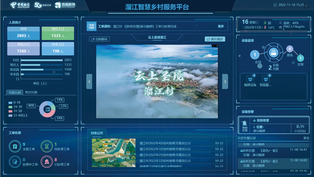
Task: Switch to 男女比例 tab
Action: tap(31, 92)
